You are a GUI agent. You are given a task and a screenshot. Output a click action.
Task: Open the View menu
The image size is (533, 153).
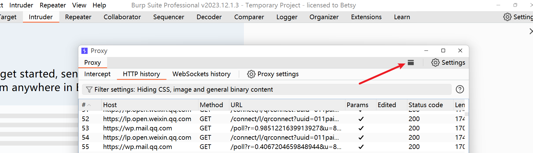(79, 5)
